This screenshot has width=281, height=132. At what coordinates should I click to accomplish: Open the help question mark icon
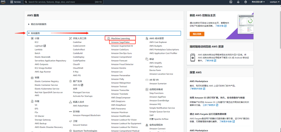pos(246,2)
